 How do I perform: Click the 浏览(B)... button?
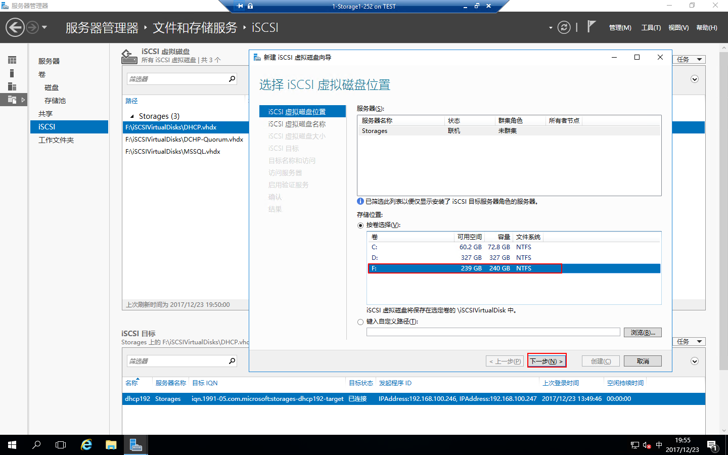click(643, 332)
